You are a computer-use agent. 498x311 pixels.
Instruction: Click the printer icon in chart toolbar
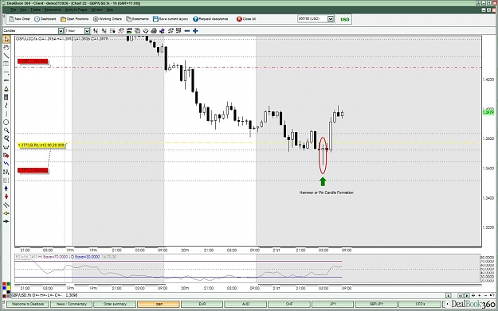pyautogui.click(x=154, y=31)
